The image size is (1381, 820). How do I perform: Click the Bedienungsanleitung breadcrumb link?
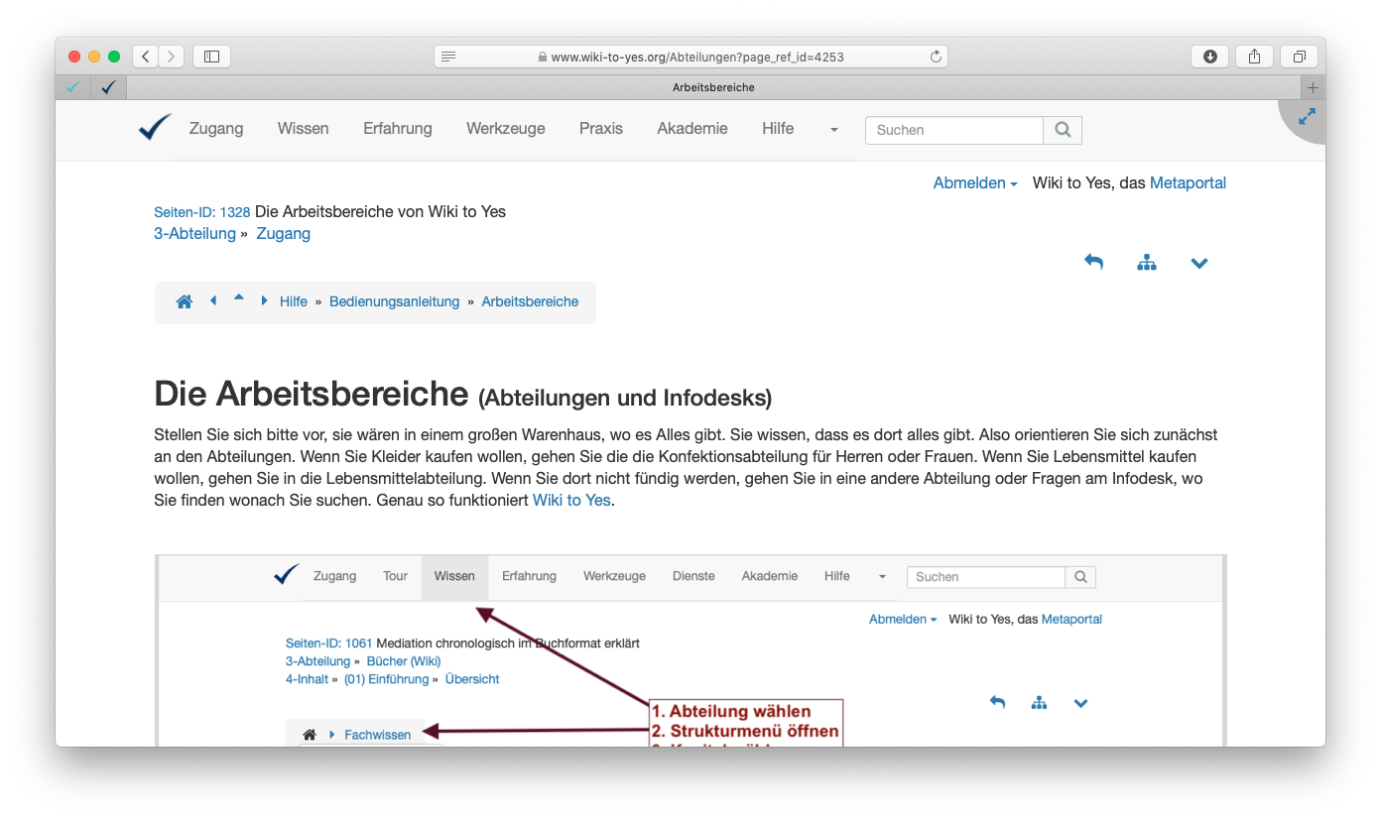(x=394, y=302)
